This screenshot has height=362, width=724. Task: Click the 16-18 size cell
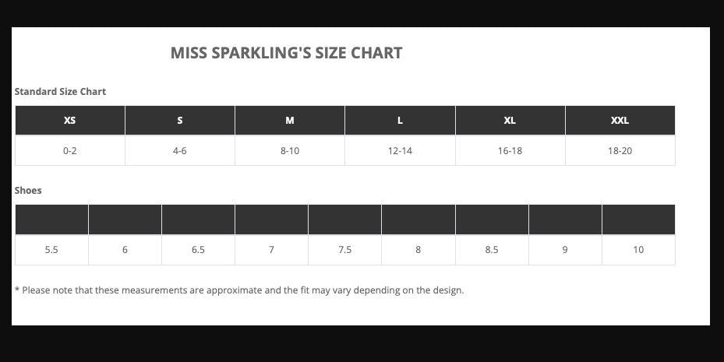click(x=510, y=150)
